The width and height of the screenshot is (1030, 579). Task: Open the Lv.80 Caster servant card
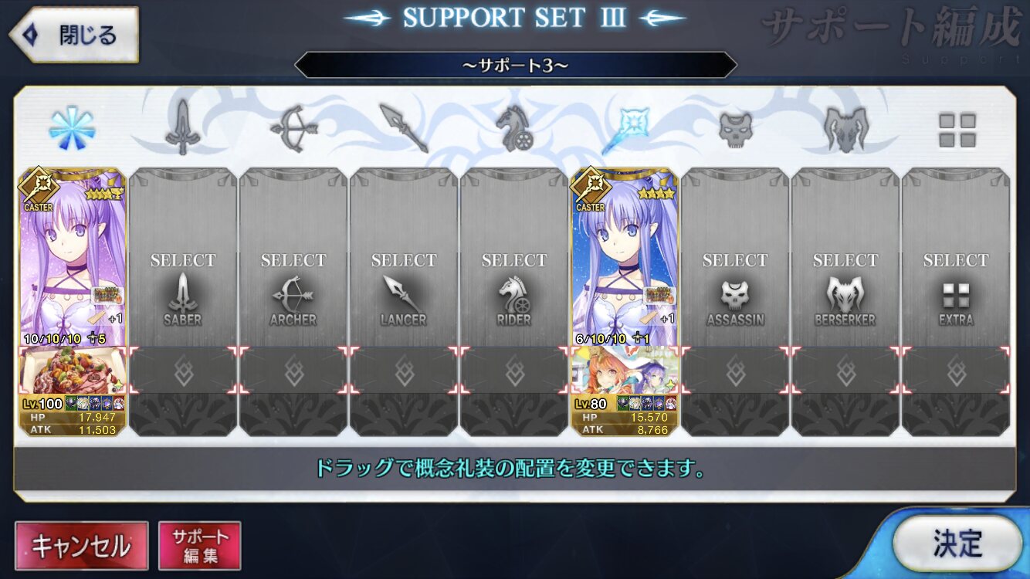point(625,257)
